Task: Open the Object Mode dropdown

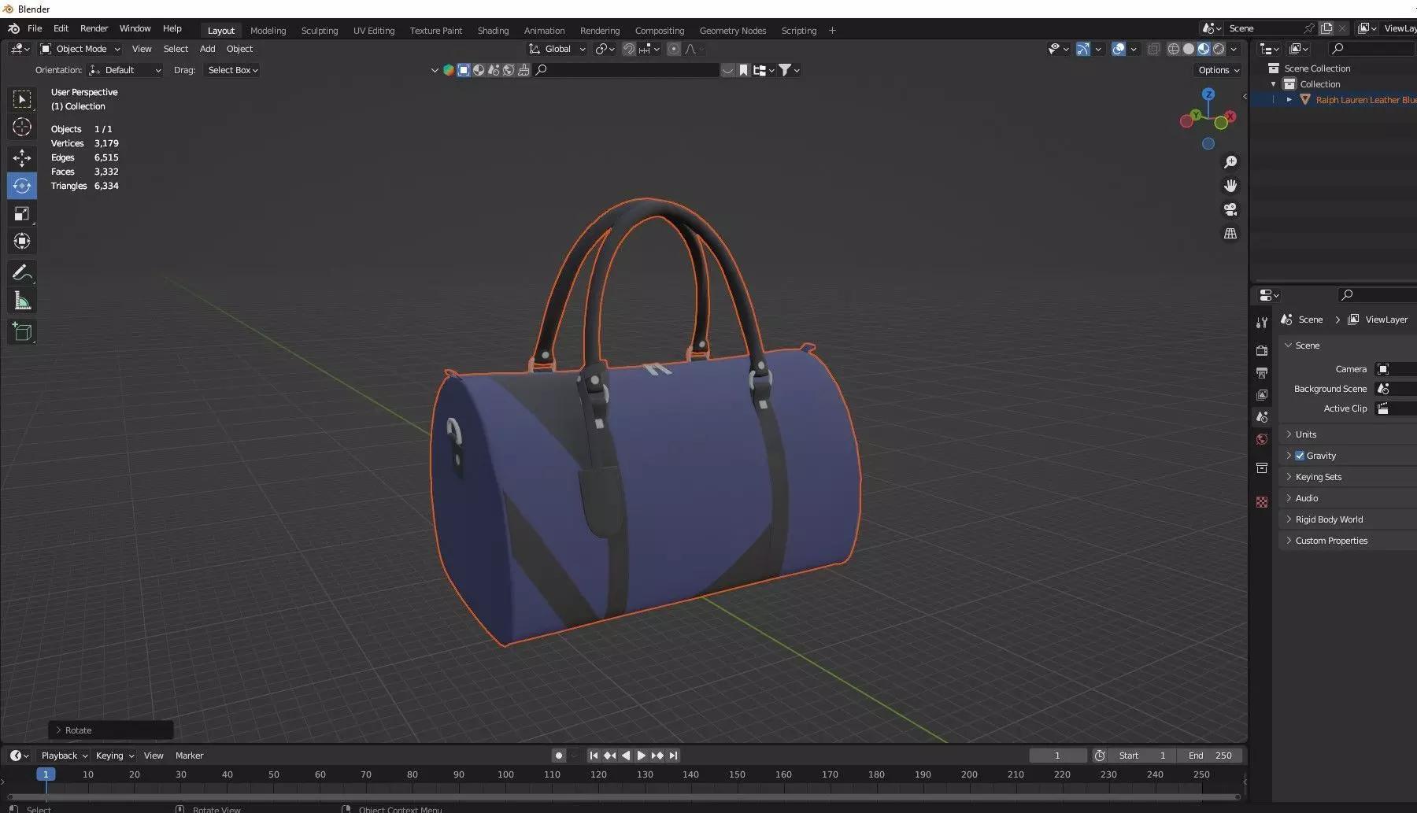Action: coord(80,49)
